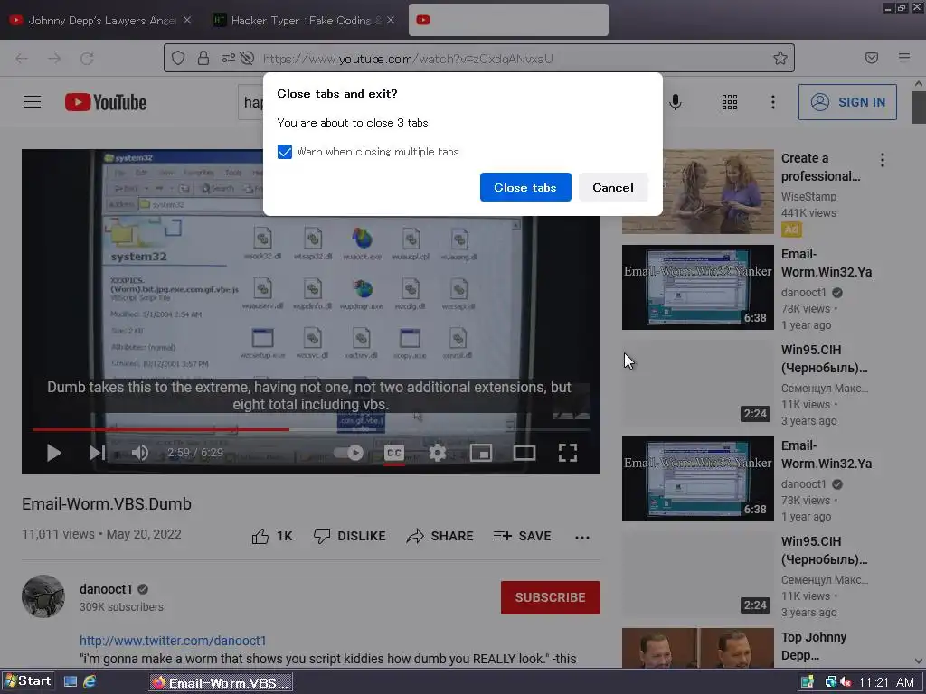Open the Windows Start menu
Screen dimensions: 926x694
pyautogui.click(x=28, y=681)
